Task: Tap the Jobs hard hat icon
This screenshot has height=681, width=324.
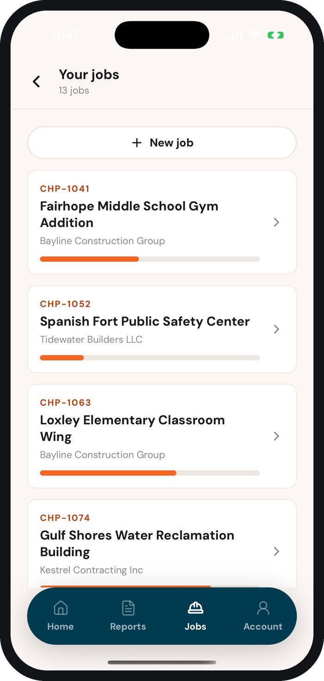Action: [195, 608]
